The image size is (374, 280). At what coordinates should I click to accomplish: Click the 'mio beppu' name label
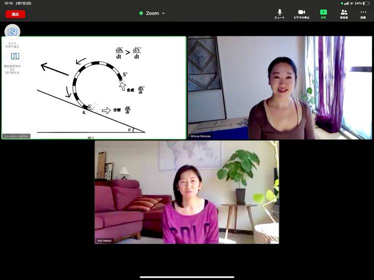pyautogui.click(x=105, y=241)
